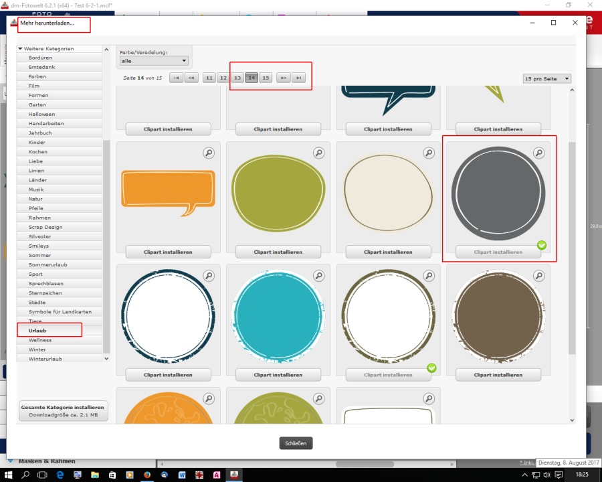Go back one page using the arrow button
This screenshot has width=602, height=482.
coord(191,78)
